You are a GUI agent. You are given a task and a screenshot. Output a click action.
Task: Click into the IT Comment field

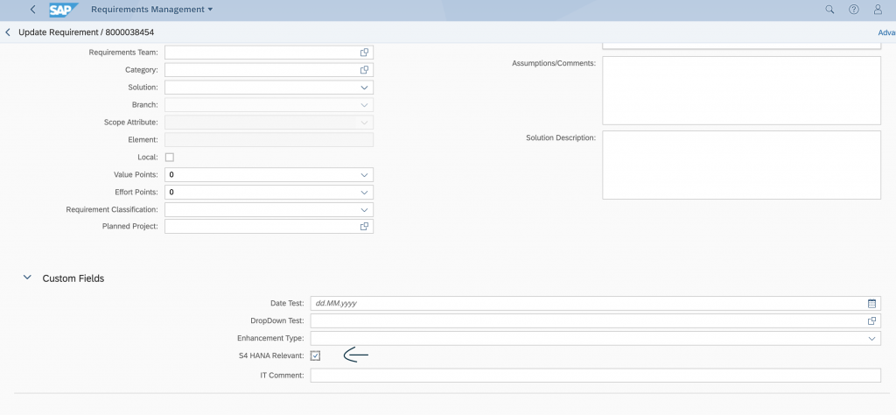[x=595, y=376]
